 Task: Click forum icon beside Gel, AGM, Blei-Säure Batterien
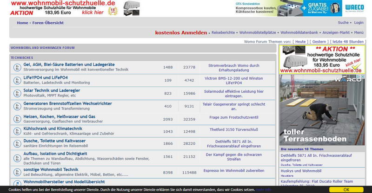[x=16, y=67]
